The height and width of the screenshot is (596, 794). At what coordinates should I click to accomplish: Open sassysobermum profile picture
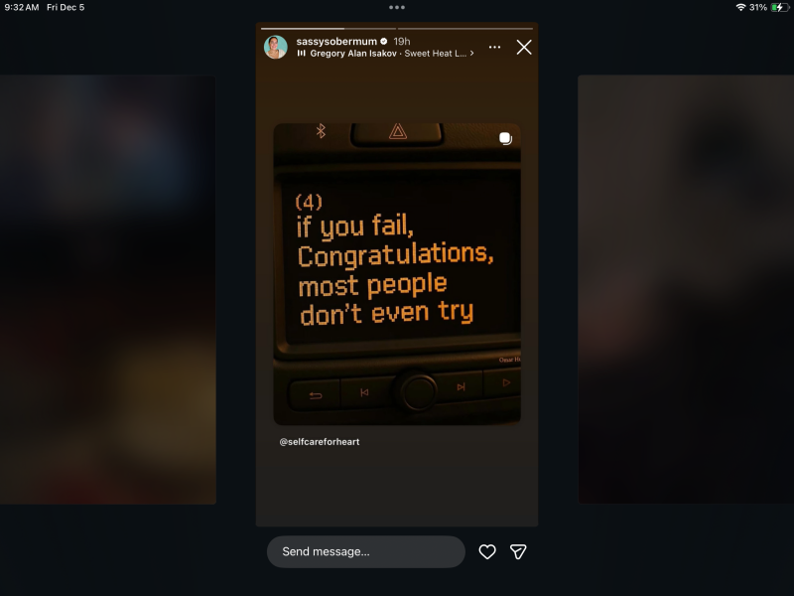click(x=276, y=47)
